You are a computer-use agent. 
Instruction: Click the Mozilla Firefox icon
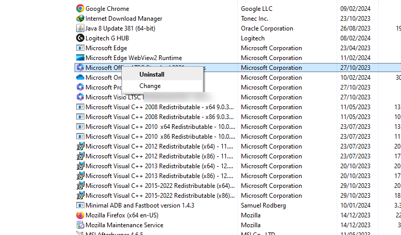click(80, 215)
